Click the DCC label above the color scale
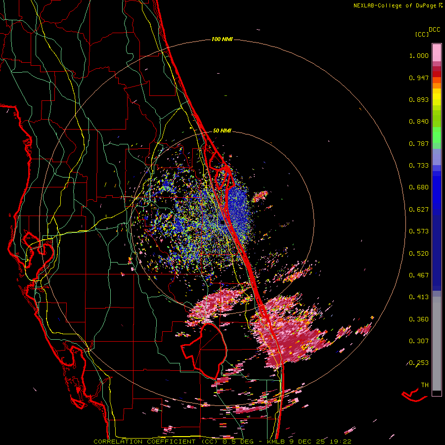Image resolution: width=445 pixels, height=445 pixels. coord(435,30)
